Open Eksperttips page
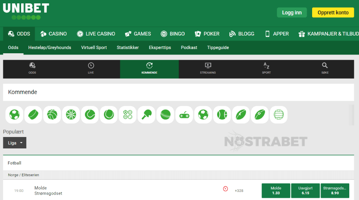The image size is (359, 200). pyautogui.click(x=160, y=47)
